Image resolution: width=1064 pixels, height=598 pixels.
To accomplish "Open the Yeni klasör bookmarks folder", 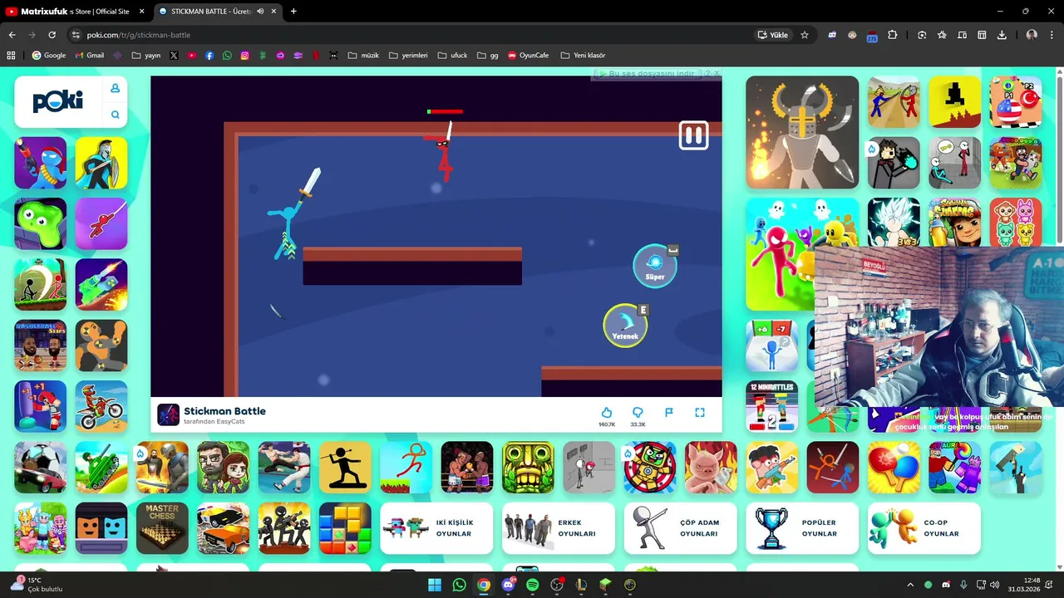I will pos(584,56).
